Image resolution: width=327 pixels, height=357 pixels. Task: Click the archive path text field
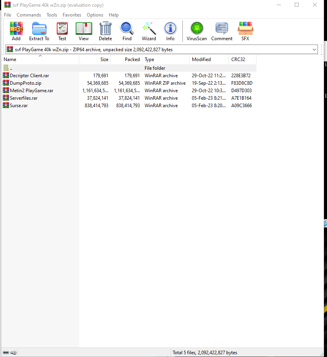pyautogui.click(x=162, y=49)
